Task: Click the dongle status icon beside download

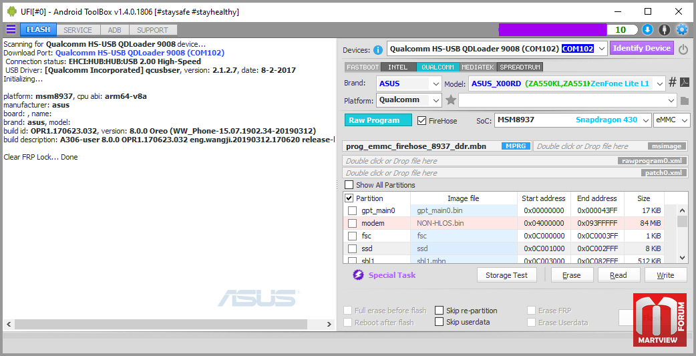Action: (664, 30)
